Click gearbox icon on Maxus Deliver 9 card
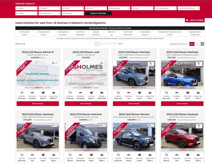 coord(22,93)
